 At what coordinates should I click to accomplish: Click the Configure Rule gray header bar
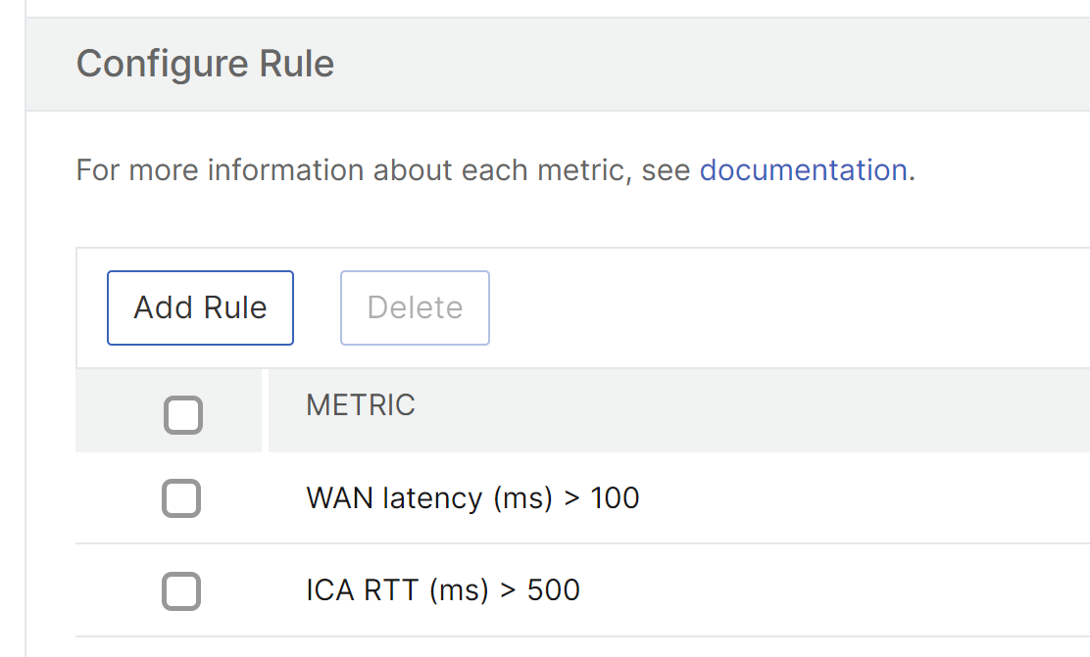tap(558, 64)
